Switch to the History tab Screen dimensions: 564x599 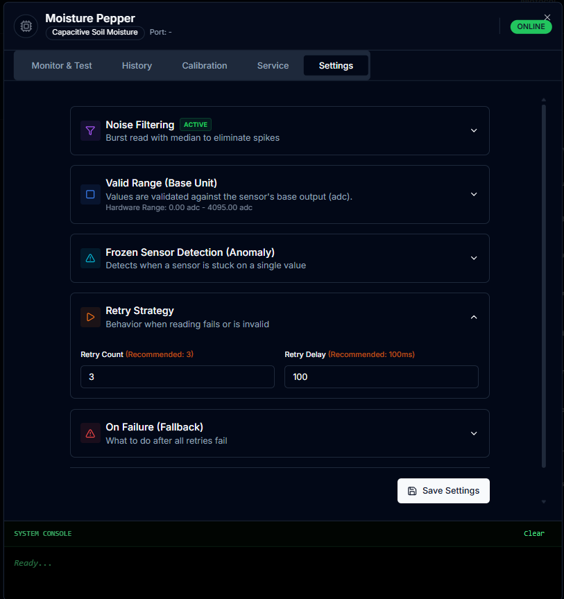[137, 66]
